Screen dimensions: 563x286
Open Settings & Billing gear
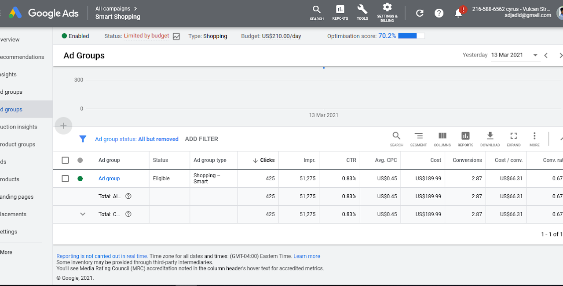387,12
